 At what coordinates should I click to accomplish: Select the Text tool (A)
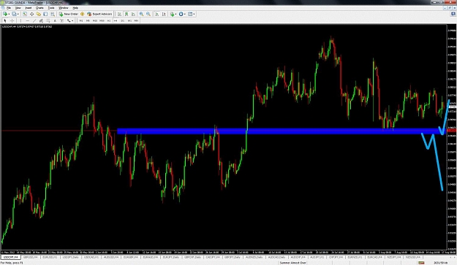pyautogui.click(x=55, y=20)
